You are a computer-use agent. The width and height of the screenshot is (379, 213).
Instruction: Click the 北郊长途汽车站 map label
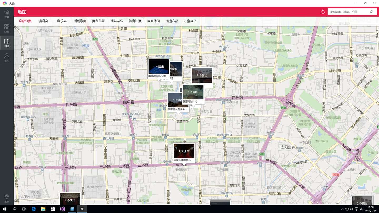(131, 114)
